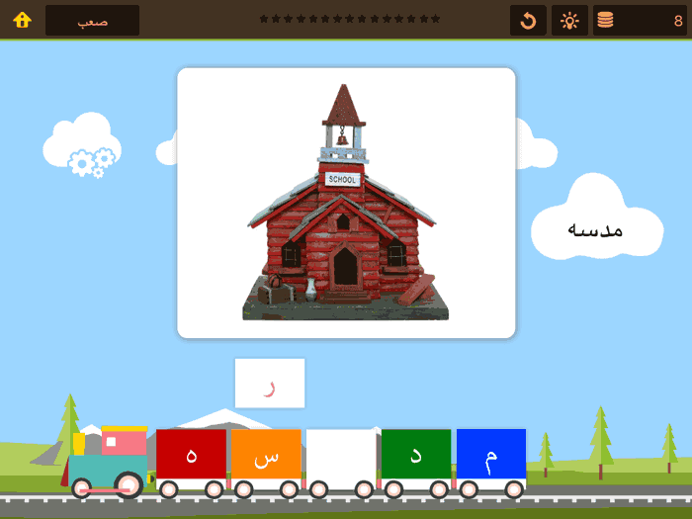
Task: Tap the orange train car س
Action: pos(266,455)
